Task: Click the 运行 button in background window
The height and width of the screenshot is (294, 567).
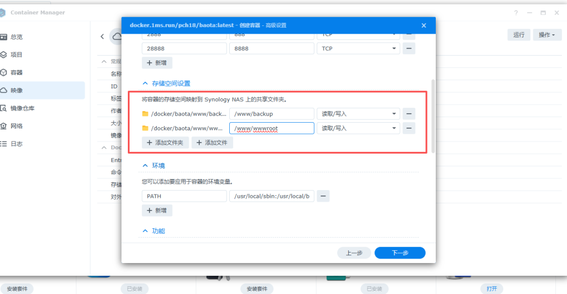Action: 519,35
